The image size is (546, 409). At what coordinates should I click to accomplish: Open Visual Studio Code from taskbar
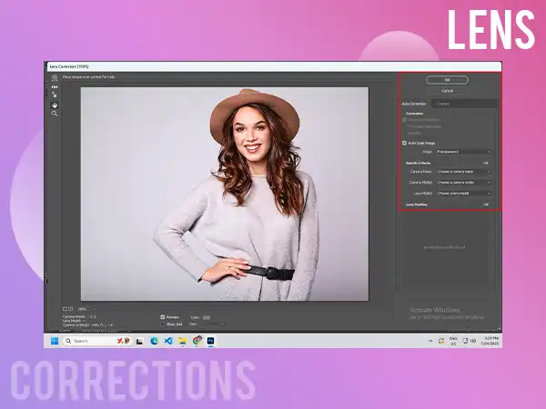point(168,341)
